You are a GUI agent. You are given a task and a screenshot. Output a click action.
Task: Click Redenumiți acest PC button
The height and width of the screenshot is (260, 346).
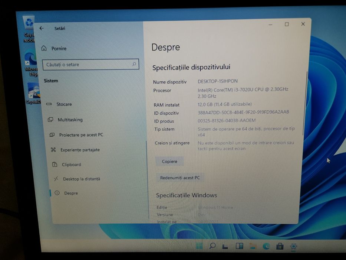[x=180, y=178]
